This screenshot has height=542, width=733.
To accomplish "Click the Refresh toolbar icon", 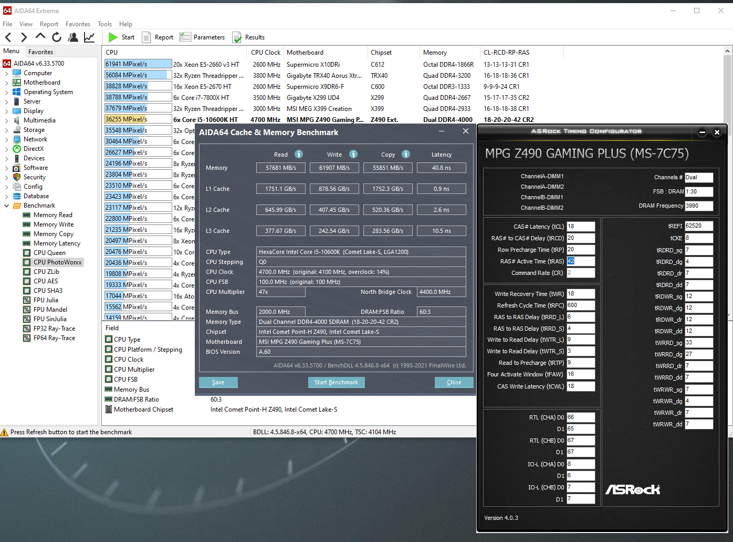I will click(x=57, y=37).
